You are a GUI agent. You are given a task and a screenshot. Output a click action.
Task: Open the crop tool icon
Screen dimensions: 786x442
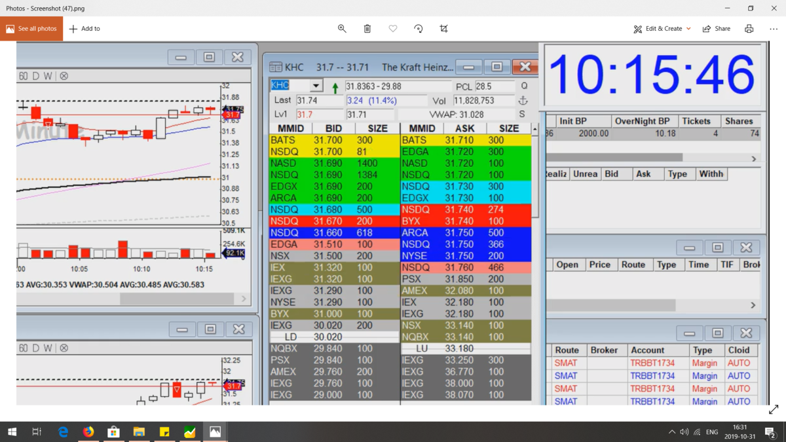(x=444, y=29)
